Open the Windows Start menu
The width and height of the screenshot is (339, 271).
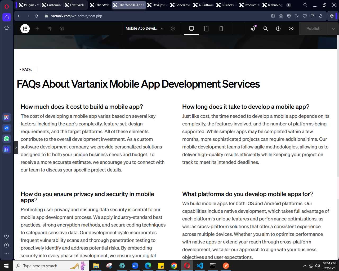point(6,266)
